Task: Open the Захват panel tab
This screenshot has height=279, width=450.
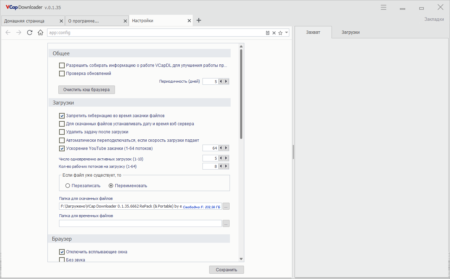Action: pyautogui.click(x=313, y=32)
